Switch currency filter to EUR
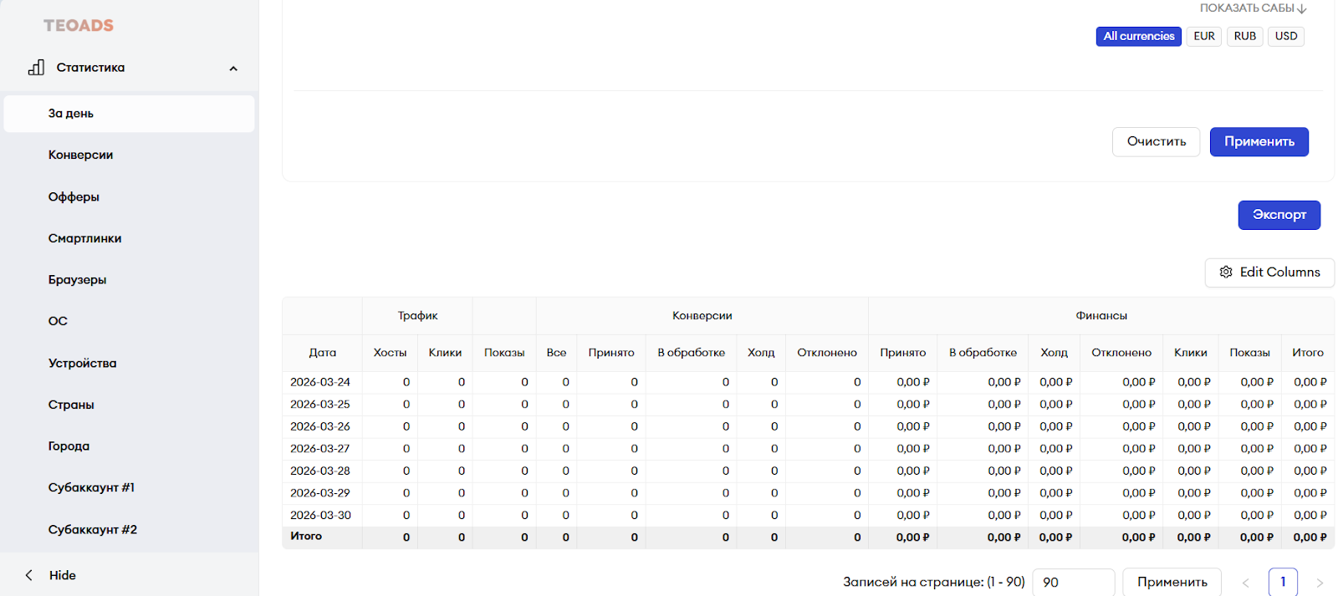Image resolution: width=1338 pixels, height=596 pixels. coord(1203,36)
